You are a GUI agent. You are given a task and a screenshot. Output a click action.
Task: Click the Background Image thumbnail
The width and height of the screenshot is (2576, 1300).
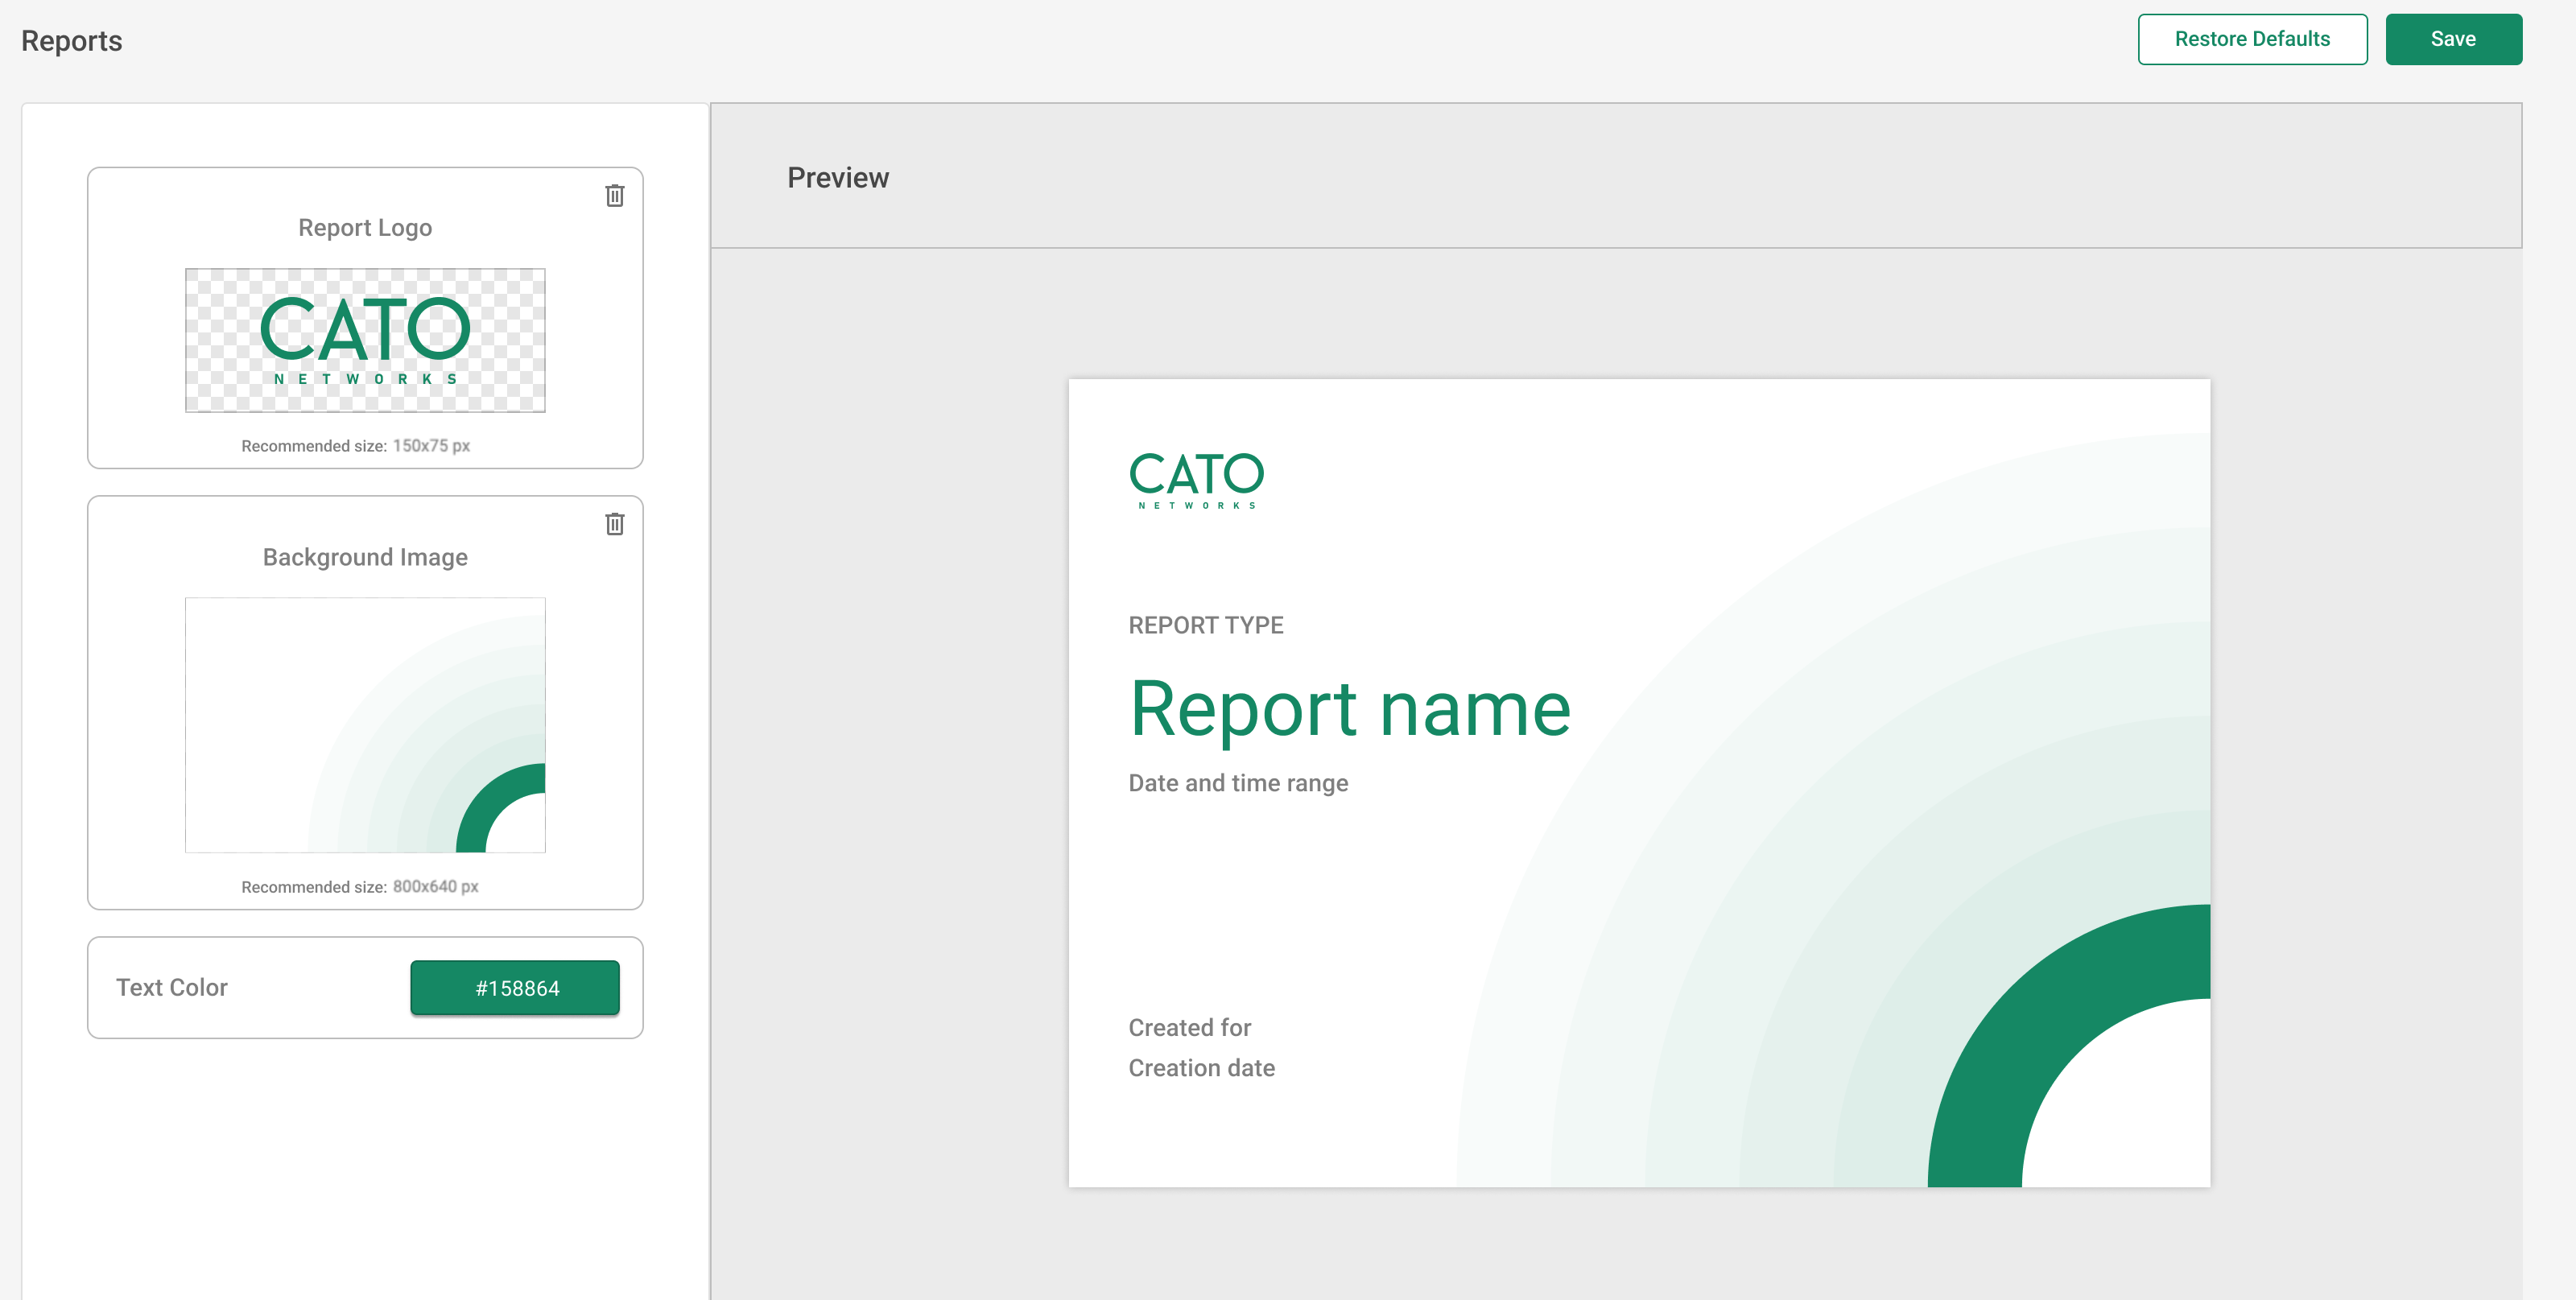(364, 725)
